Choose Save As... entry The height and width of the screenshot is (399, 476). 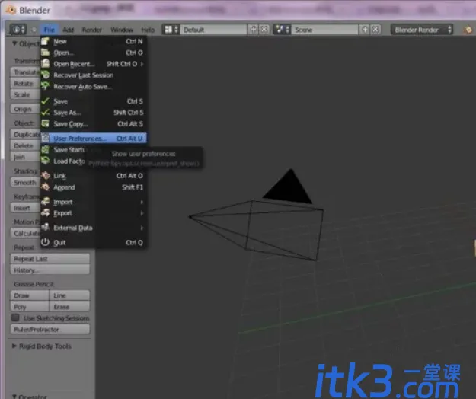tap(94, 113)
